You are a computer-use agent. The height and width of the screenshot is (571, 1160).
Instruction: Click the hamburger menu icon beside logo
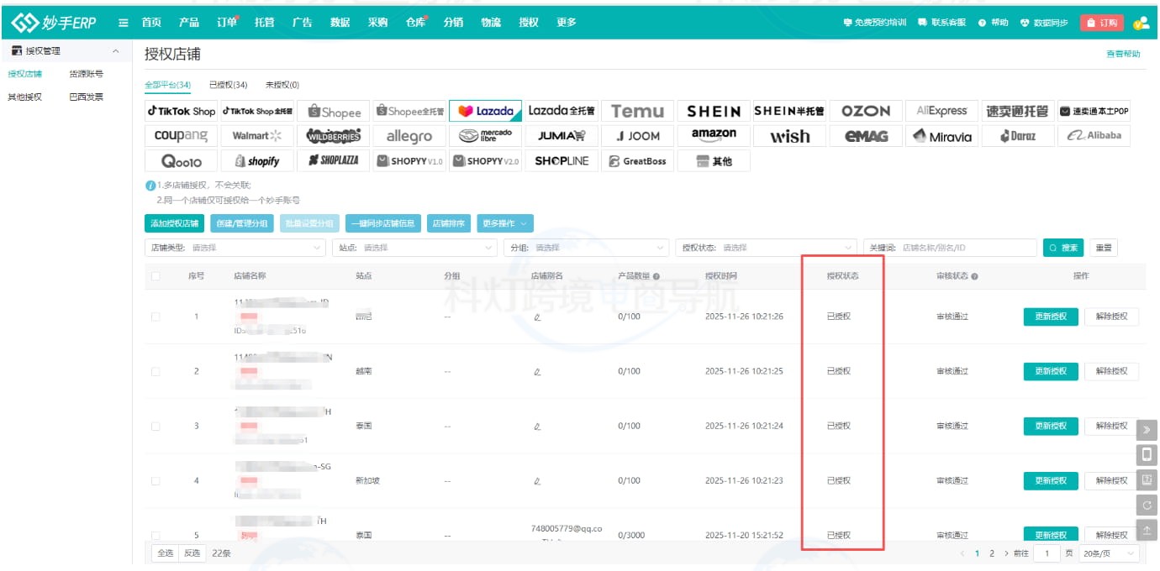click(124, 23)
